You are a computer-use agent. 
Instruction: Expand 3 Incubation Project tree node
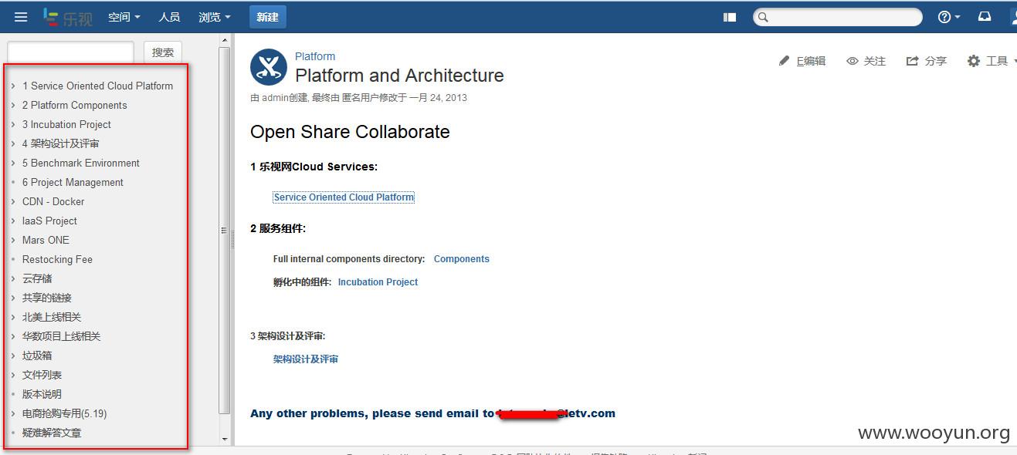tap(13, 124)
